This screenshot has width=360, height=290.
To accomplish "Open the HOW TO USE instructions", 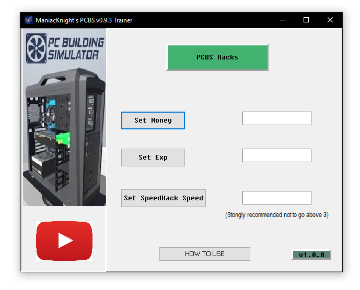I will click(x=204, y=254).
